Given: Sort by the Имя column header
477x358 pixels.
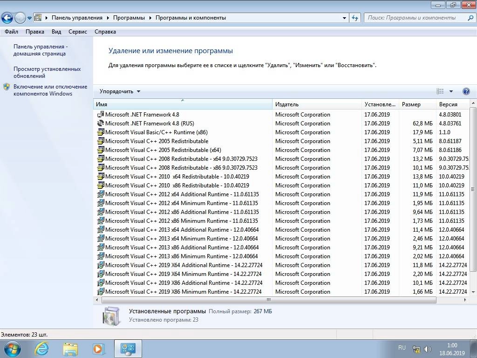Looking at the screenshot, I should click(x=183, y=104).
